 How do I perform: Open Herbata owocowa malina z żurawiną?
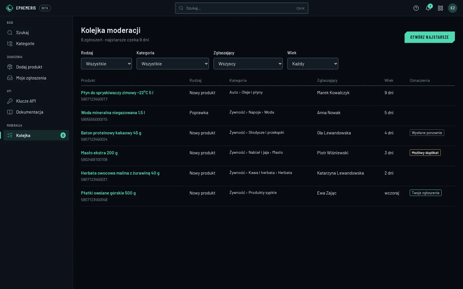pos(120,173)
